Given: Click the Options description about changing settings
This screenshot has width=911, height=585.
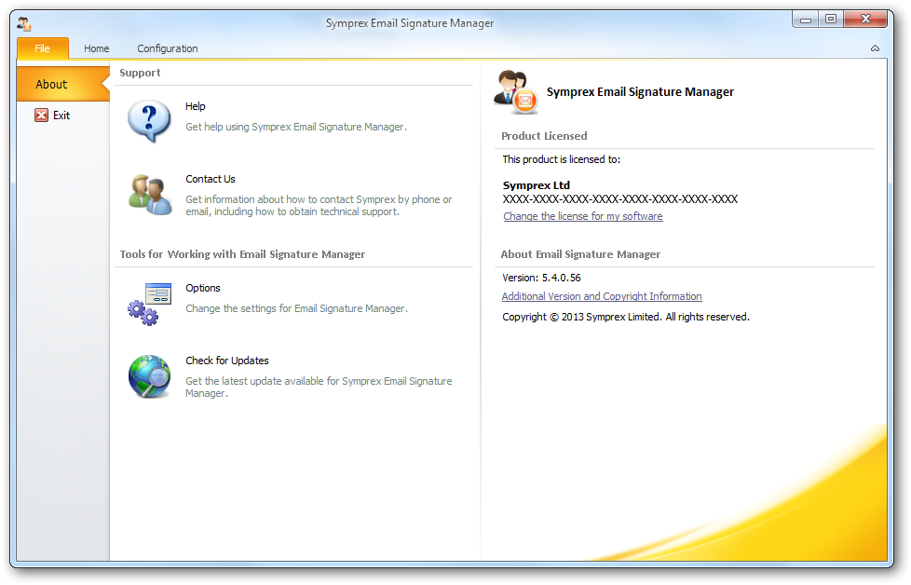Looking at the screenshot, I should coord(296,308).
